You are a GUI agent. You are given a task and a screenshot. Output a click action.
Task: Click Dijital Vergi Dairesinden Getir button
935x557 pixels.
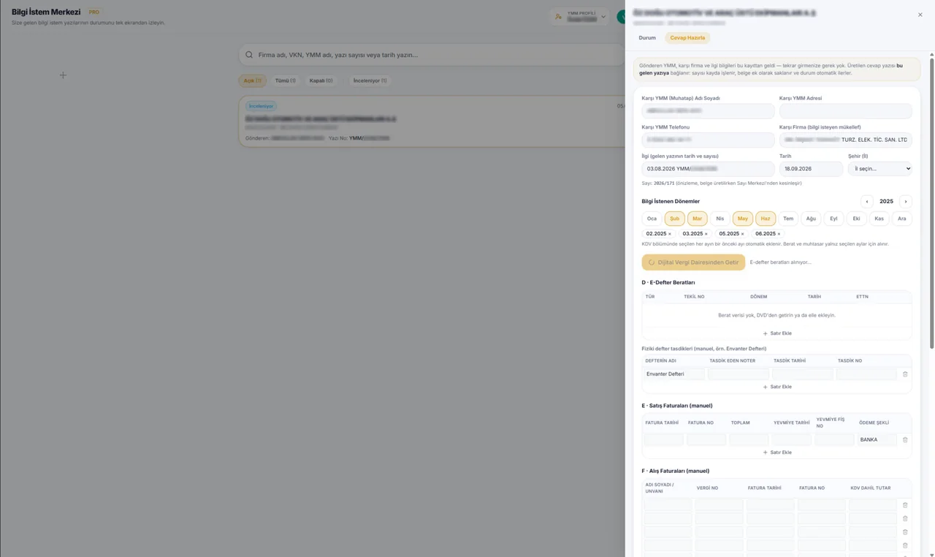click(x=693, y=262)
